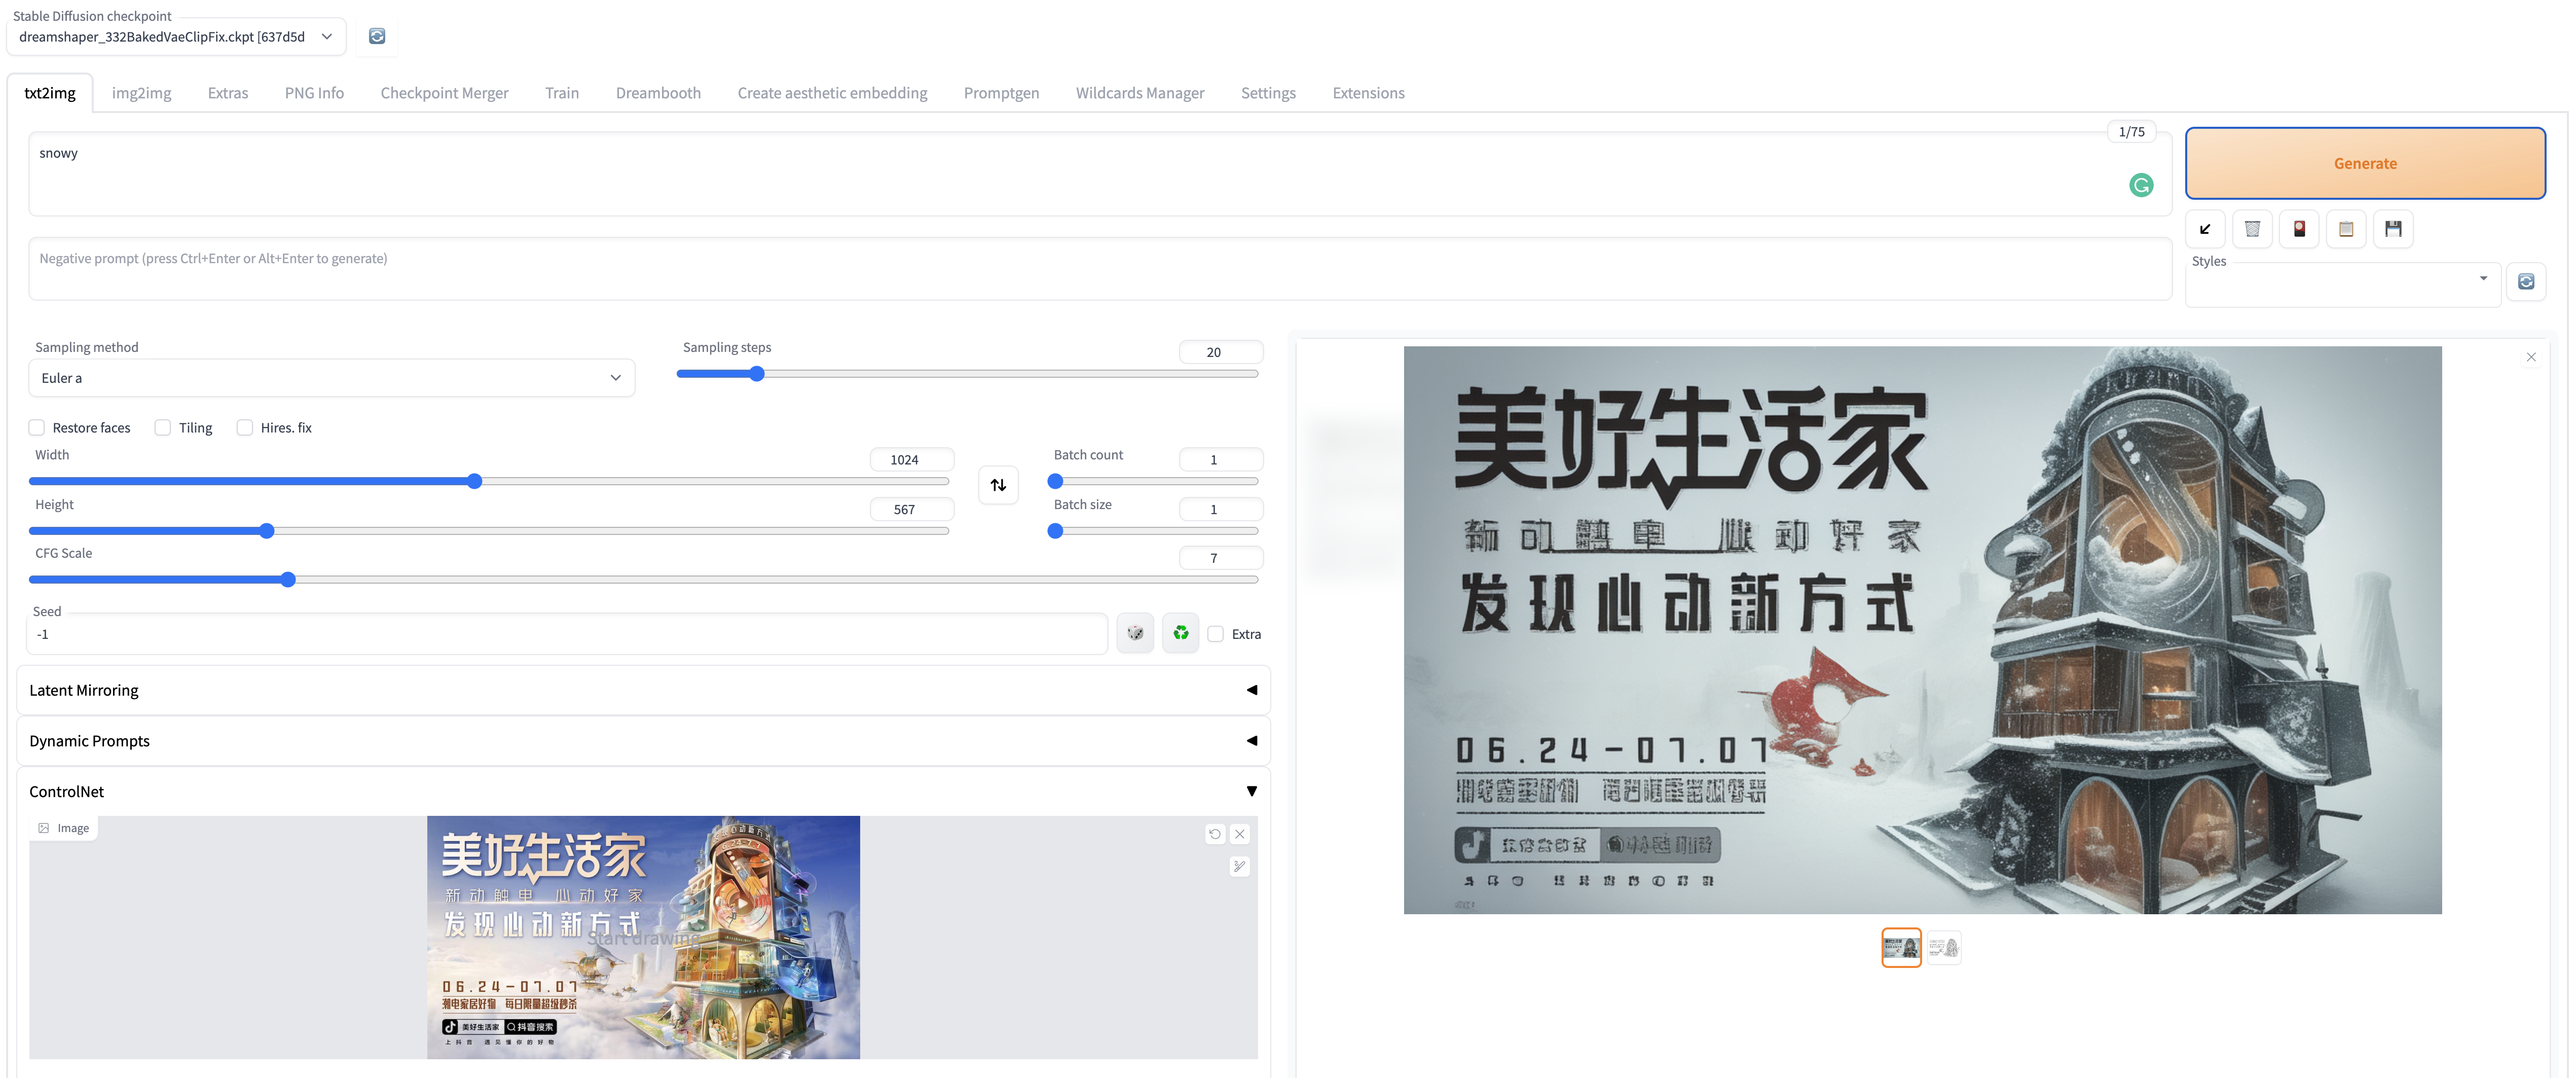Refresh the Styles list
This screenshot has height=1078, width=2576.
pos(2526,282)
